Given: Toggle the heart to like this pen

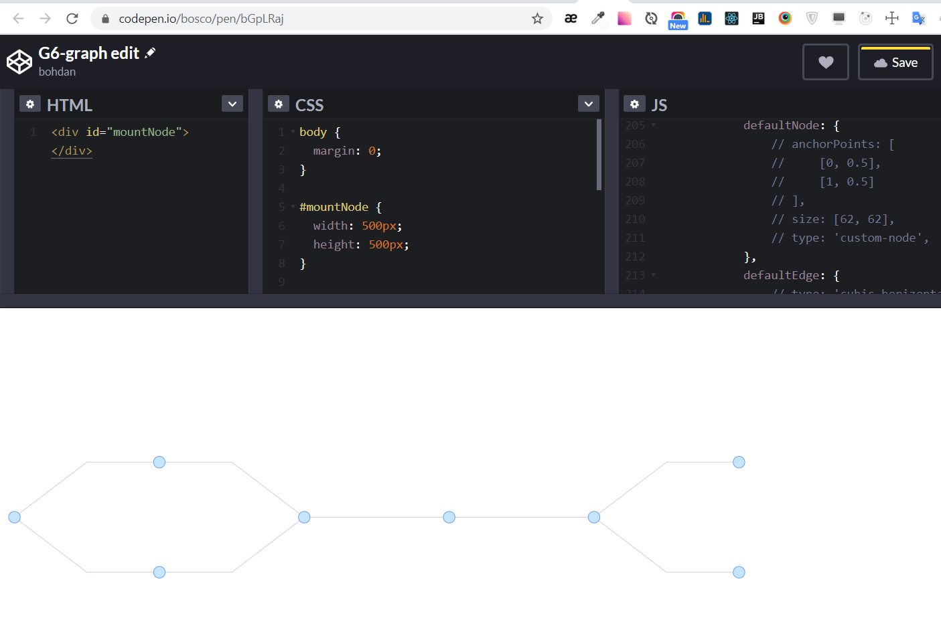Looking at the screenshot, I should (825, 62).
